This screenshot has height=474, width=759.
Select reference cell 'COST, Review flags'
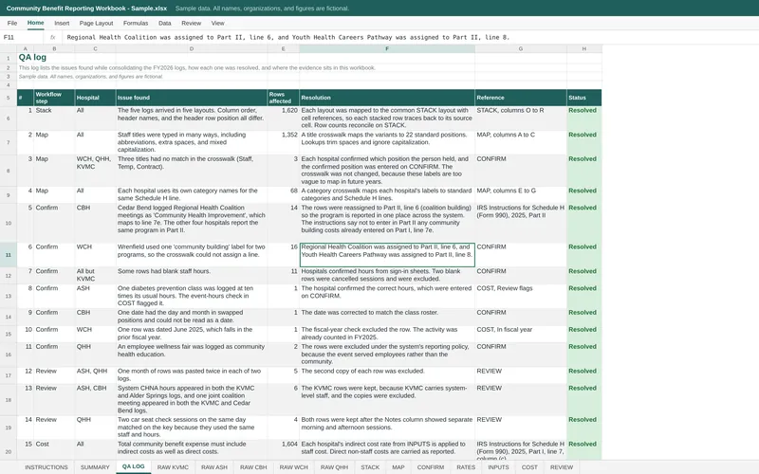[520, 296]
